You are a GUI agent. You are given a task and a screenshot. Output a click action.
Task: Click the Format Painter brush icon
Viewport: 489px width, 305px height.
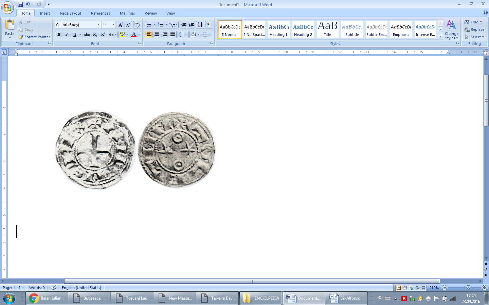click(21, 37)
